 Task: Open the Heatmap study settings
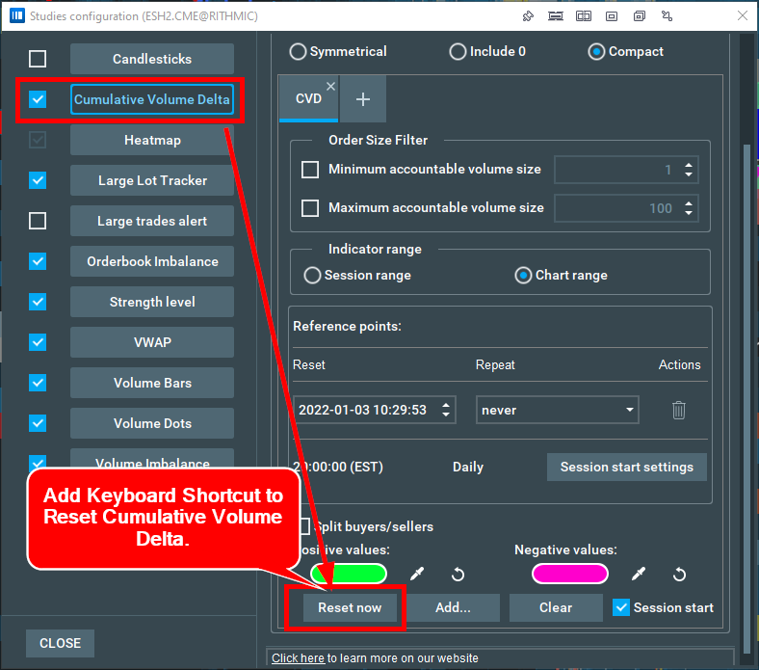[x=152, y=140]
